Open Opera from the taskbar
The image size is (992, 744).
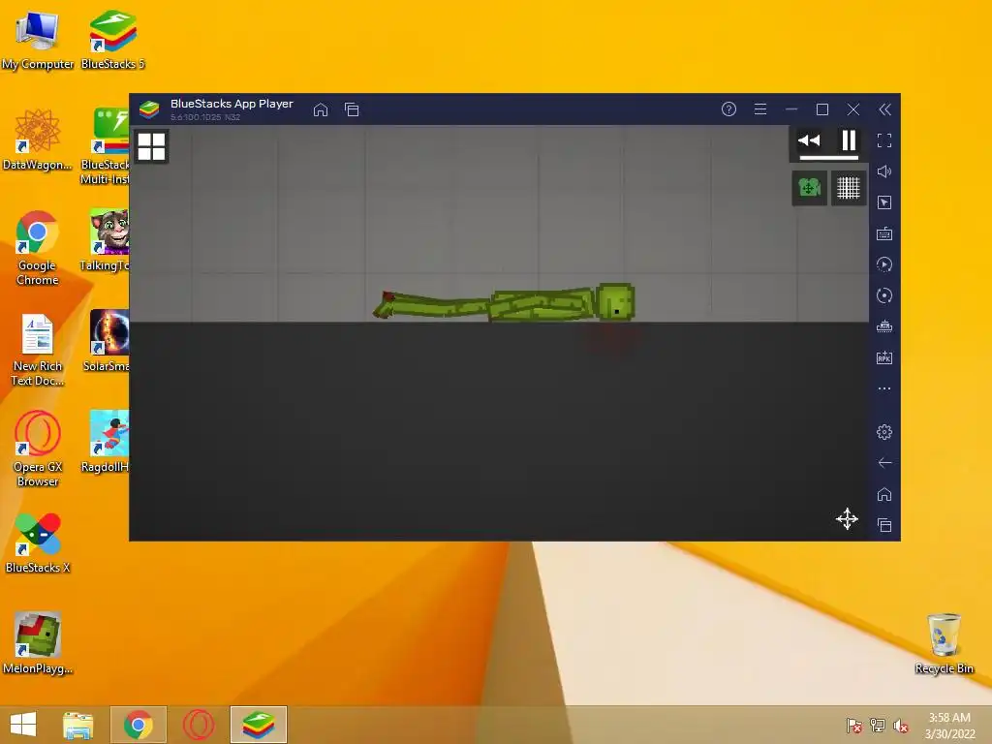point(199,725)
